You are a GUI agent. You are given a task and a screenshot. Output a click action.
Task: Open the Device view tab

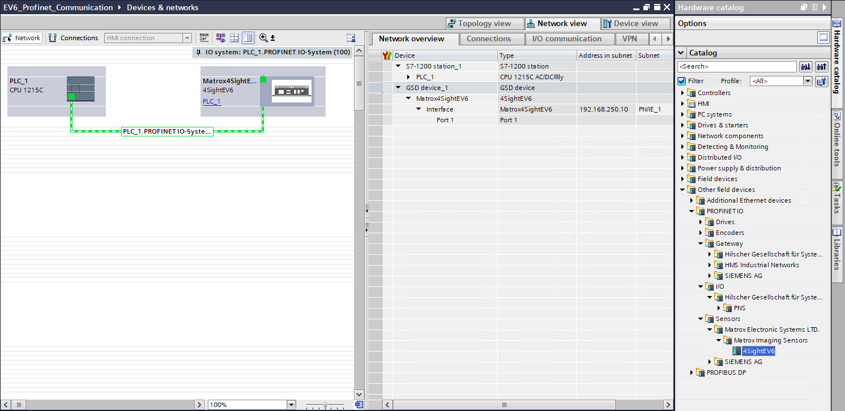630,24
